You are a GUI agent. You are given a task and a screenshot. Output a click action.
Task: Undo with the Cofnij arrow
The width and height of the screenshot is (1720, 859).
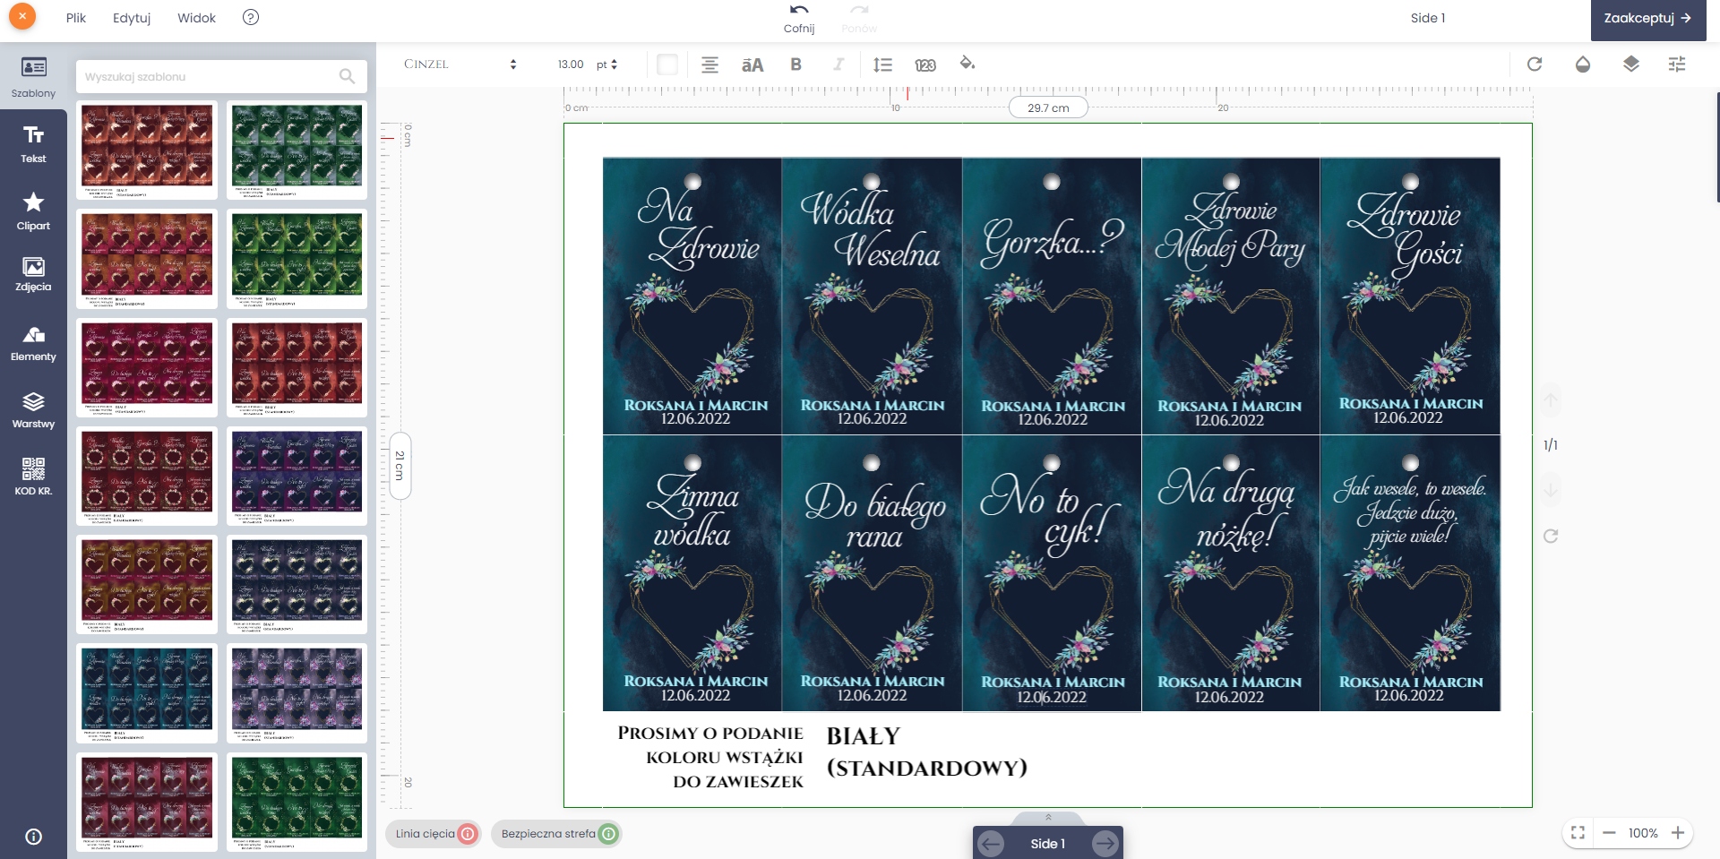(x=799, y=18)
